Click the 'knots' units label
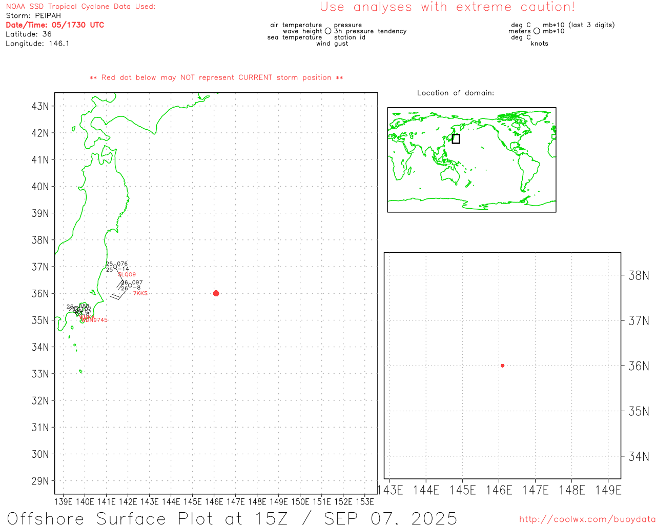656x525 pixels. pyautogui.click(x=540, y=44)
